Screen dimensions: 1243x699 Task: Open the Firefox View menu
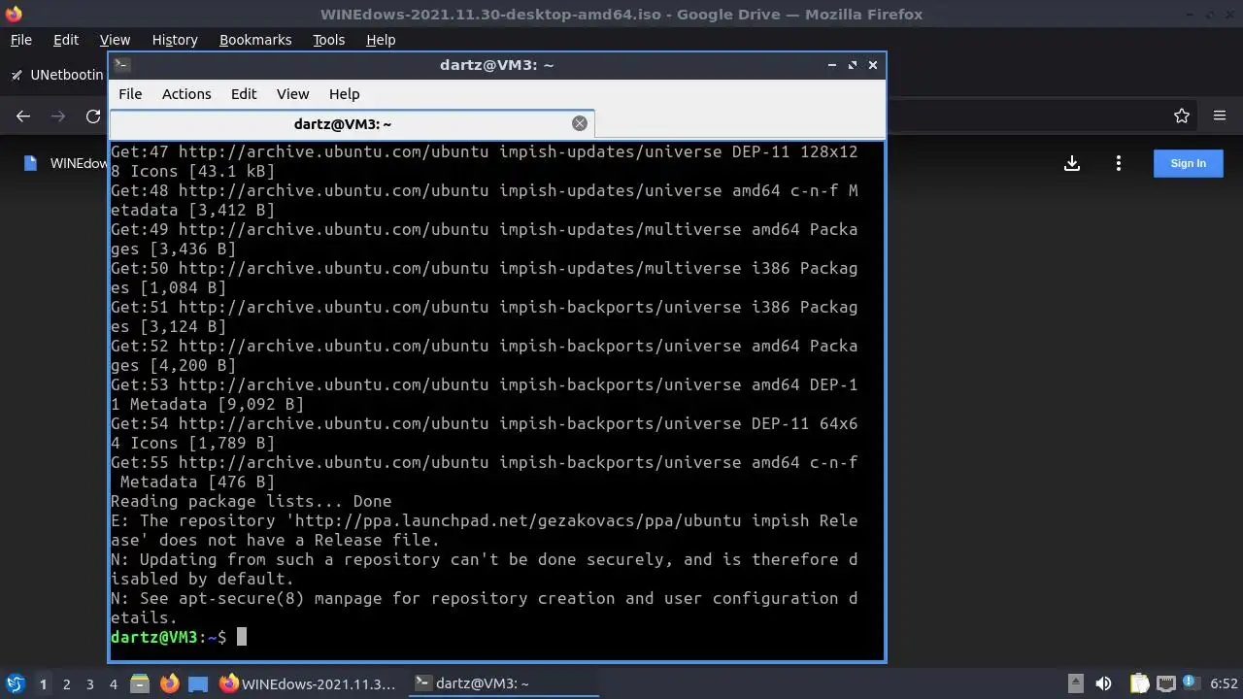coord(115,40)
